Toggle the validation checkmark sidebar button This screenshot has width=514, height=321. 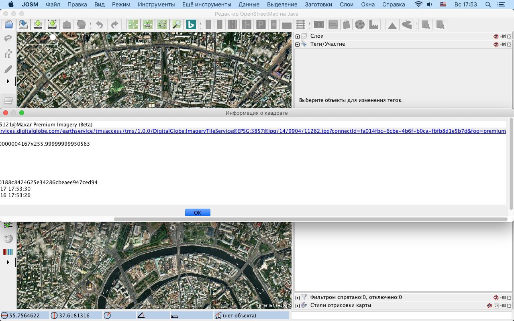(x=8, y=225)
